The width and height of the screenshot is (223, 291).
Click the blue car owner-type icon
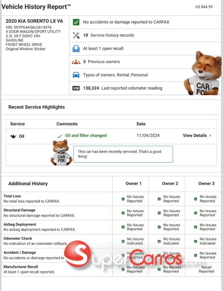pyautogui.click(x=76, y=75)
